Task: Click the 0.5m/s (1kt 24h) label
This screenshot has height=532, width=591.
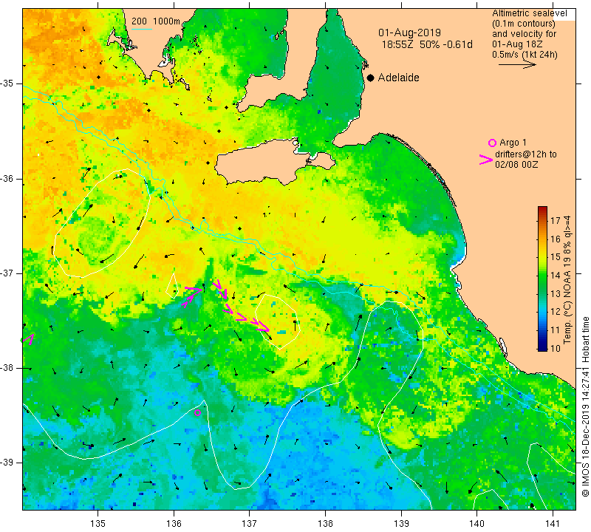Action: point(525,55)
